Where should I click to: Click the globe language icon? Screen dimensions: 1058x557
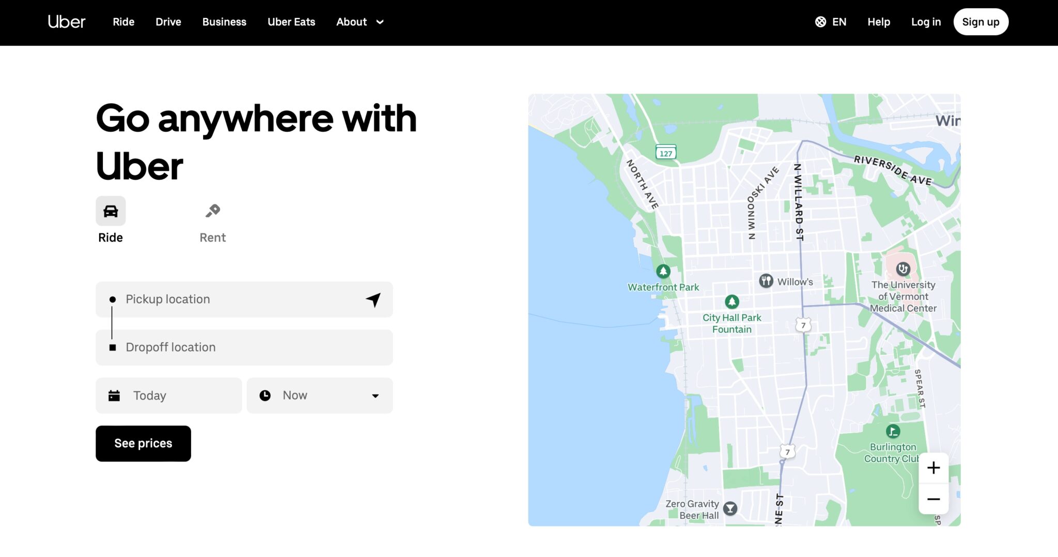pos(820,22)
